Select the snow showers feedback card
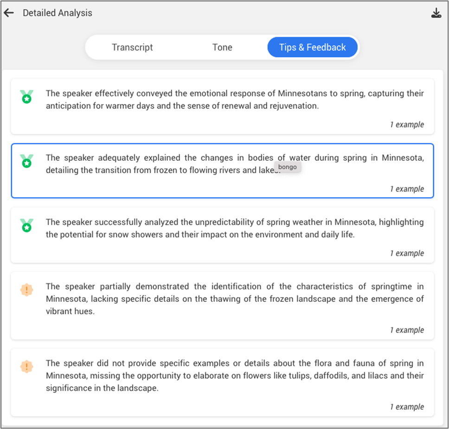 tap(223, 235)
